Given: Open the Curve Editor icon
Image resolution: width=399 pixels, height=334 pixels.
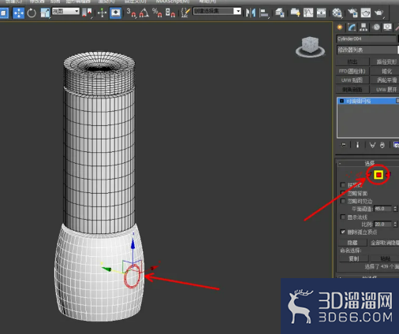Looking at the screenshot, I should coord(308,13).
